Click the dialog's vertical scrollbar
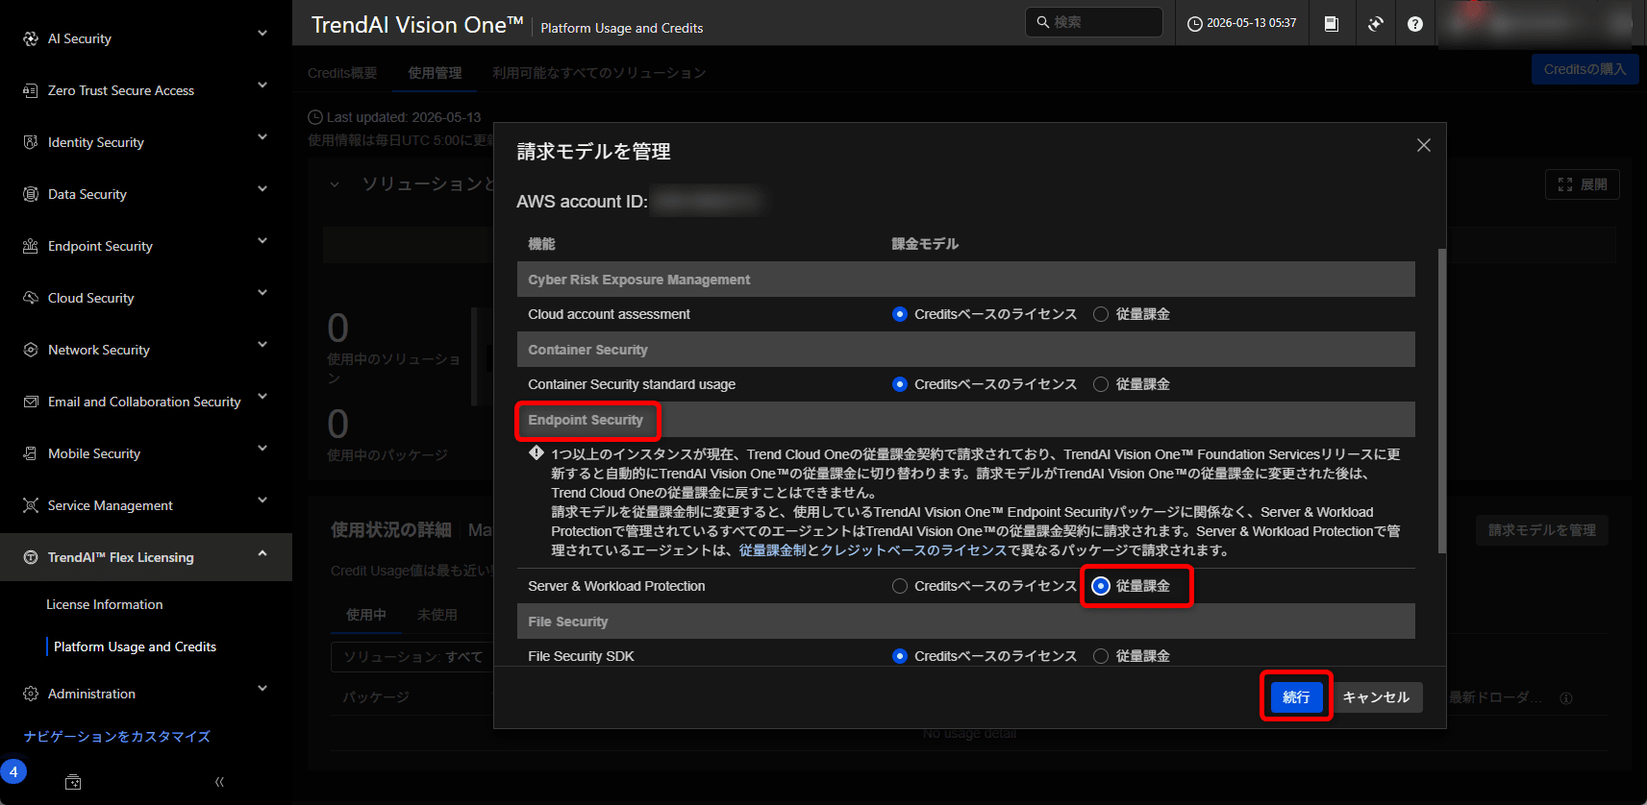 (x=1441, y=401)
